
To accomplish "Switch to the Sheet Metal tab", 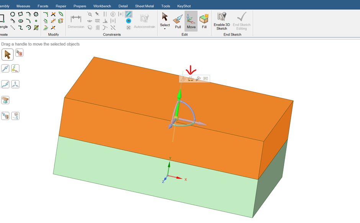I will pyautogui.click(x=144, y=6).
